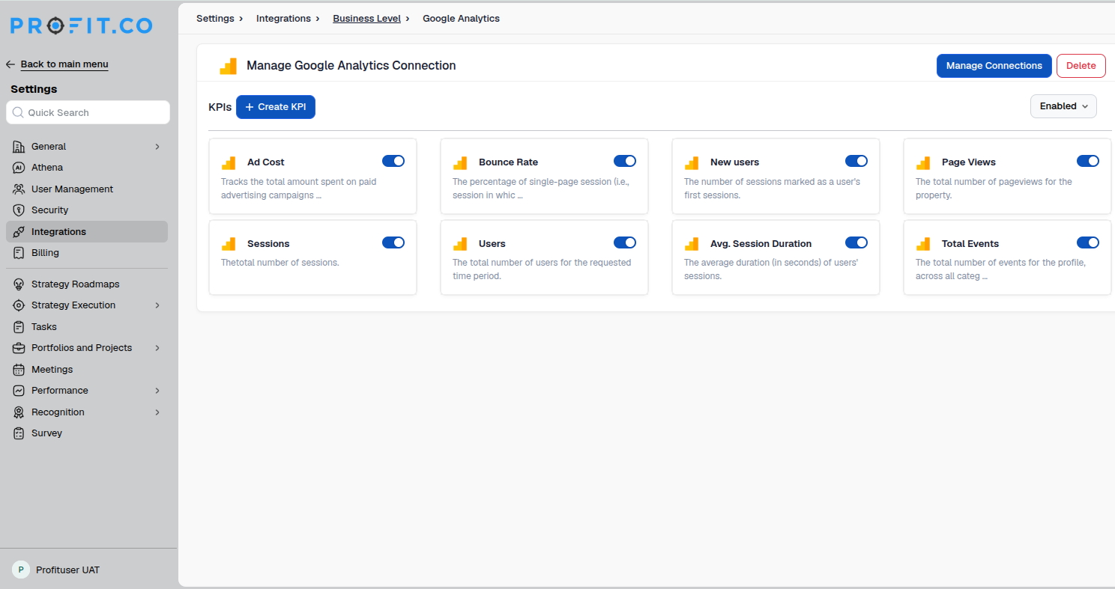Click the Strategy Roadmaps lightbulb icon
This screenshot has width=1115, height=589.
(x=19, y=284)
